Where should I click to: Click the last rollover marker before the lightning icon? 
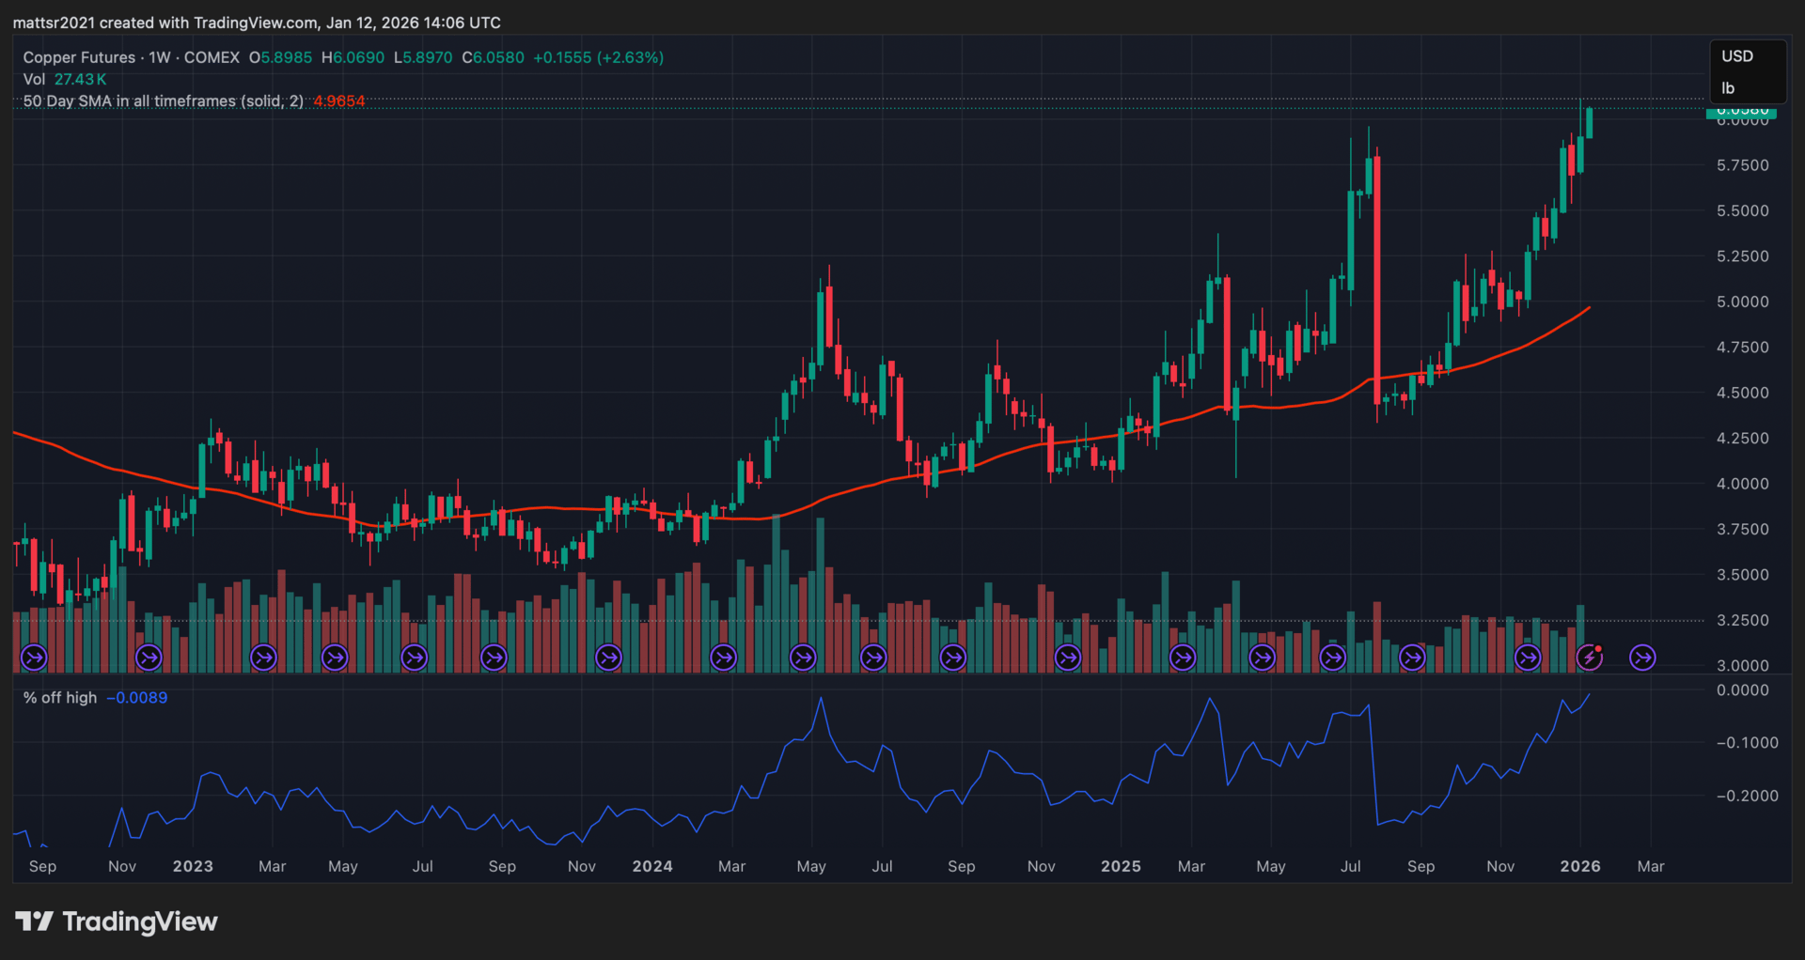click(1528, 658)
